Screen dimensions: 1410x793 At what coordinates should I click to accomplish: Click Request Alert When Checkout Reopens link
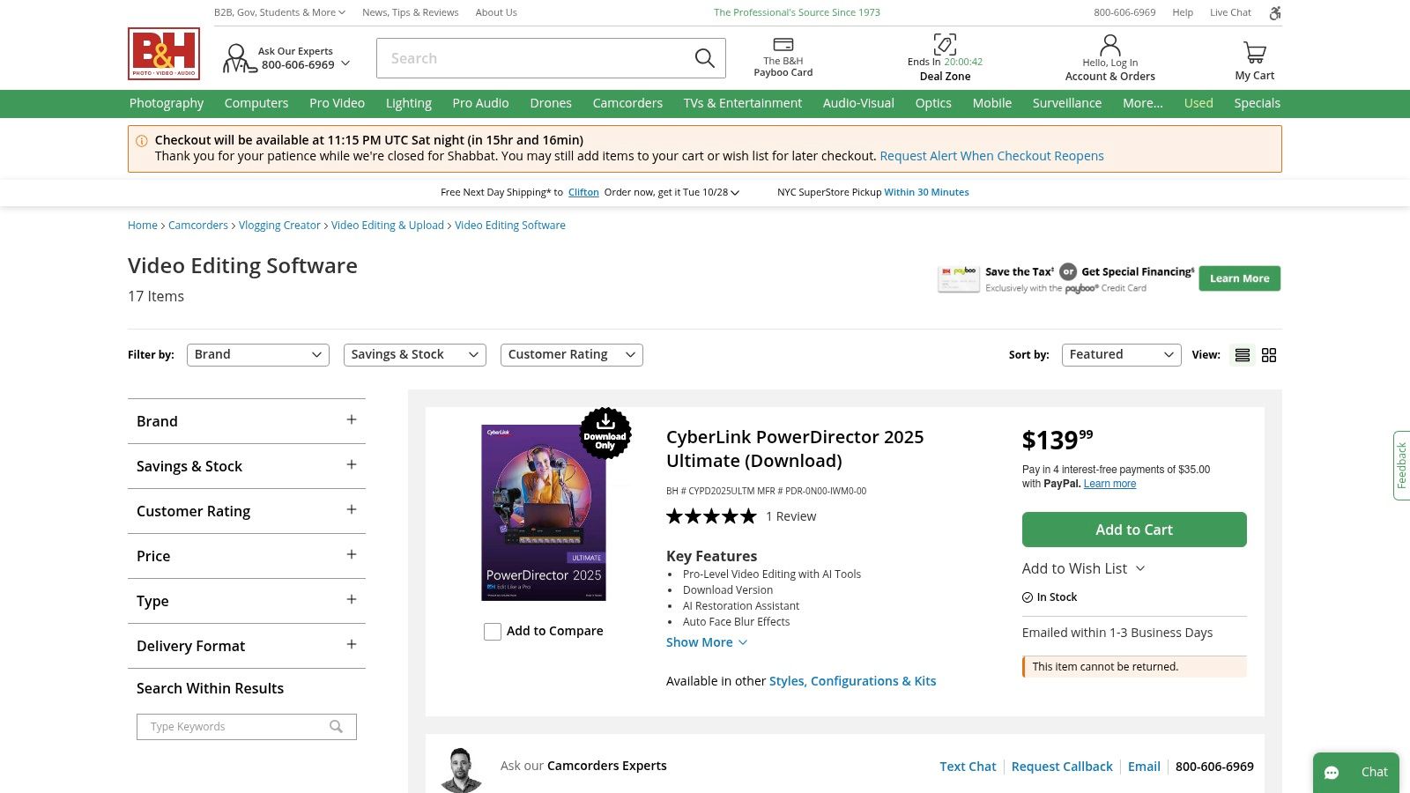[x=991, y=156]
